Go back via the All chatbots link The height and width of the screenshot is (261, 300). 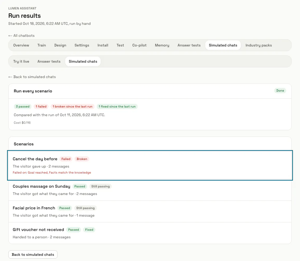(x=21, y=36)
